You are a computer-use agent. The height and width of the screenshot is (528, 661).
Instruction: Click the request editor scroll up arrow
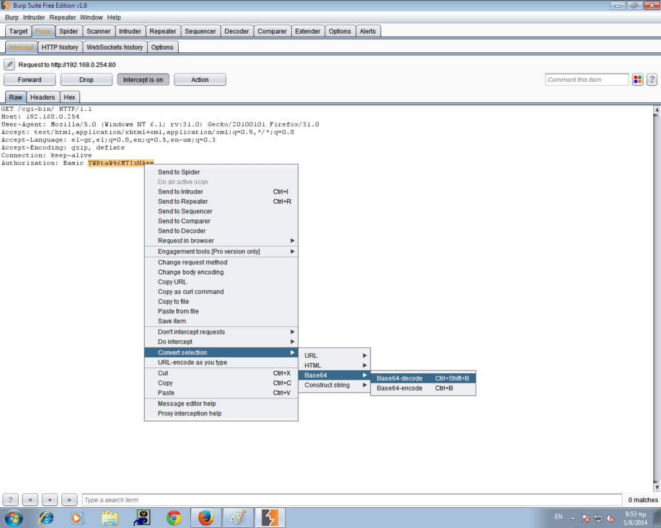656,110
